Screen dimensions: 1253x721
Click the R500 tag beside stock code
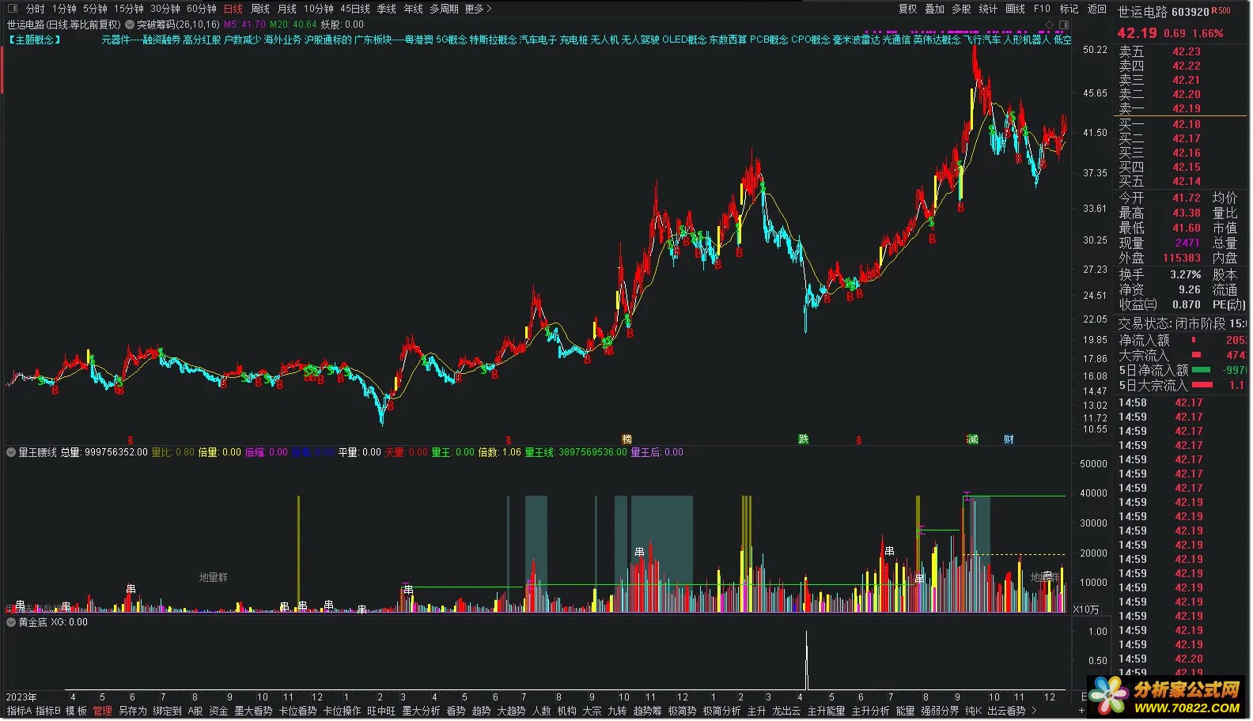[x=1221, y=11]
